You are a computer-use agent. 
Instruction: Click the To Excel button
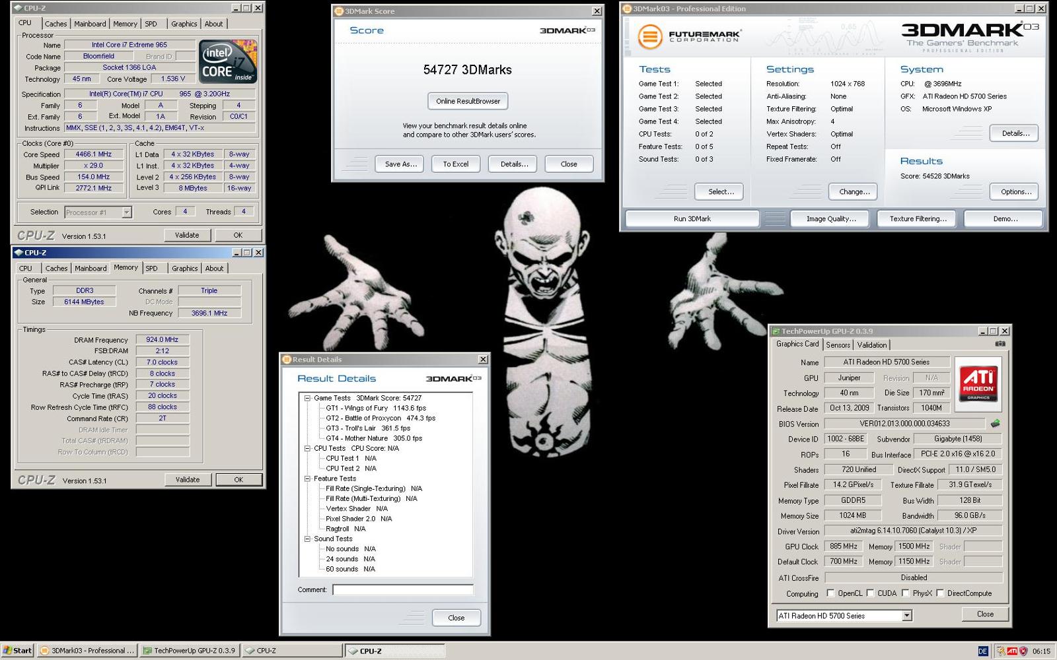[x=456, y=164]
